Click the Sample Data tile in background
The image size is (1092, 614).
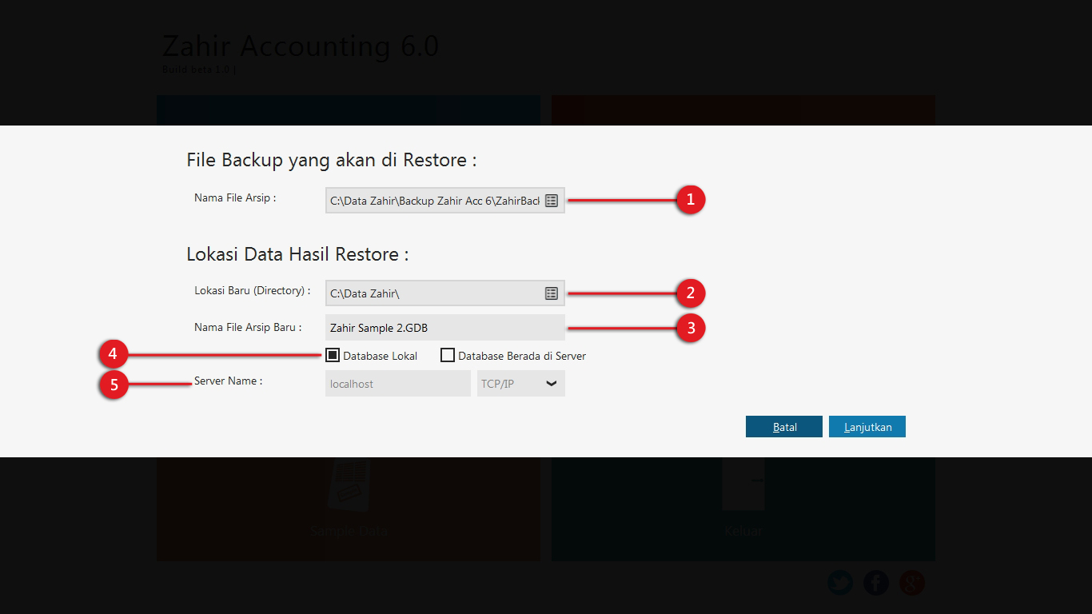pos(349,508)
